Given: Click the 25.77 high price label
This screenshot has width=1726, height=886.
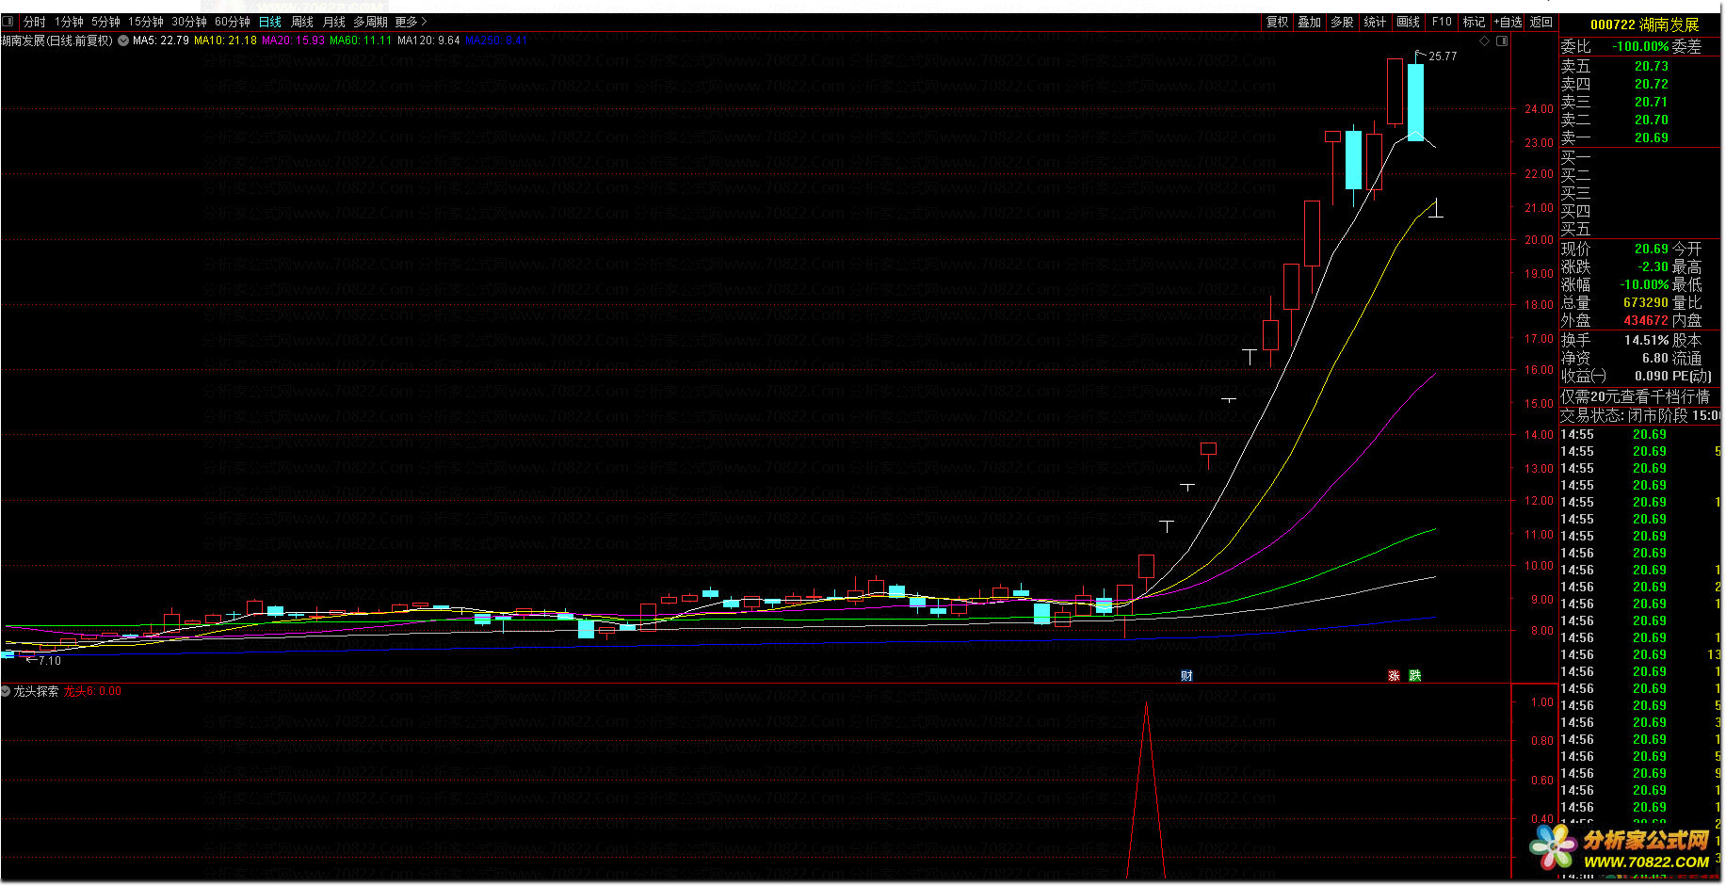Looking at the screenshot, I should [x=1442, y=56].
